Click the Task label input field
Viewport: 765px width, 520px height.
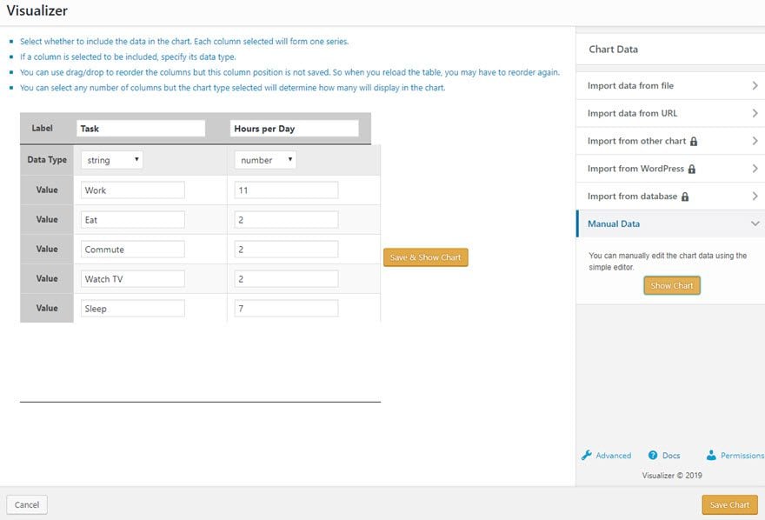coord(141,129)
